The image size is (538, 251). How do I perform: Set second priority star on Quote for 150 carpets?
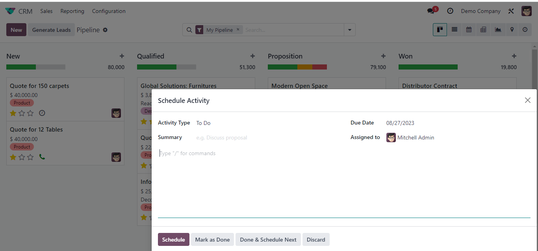(x=22, y=113)
